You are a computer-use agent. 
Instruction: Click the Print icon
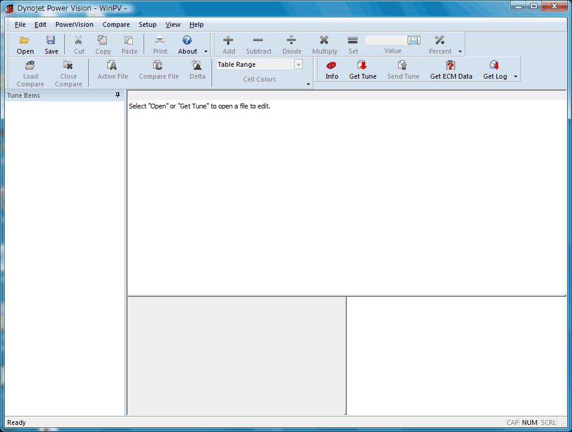[160, 40]
